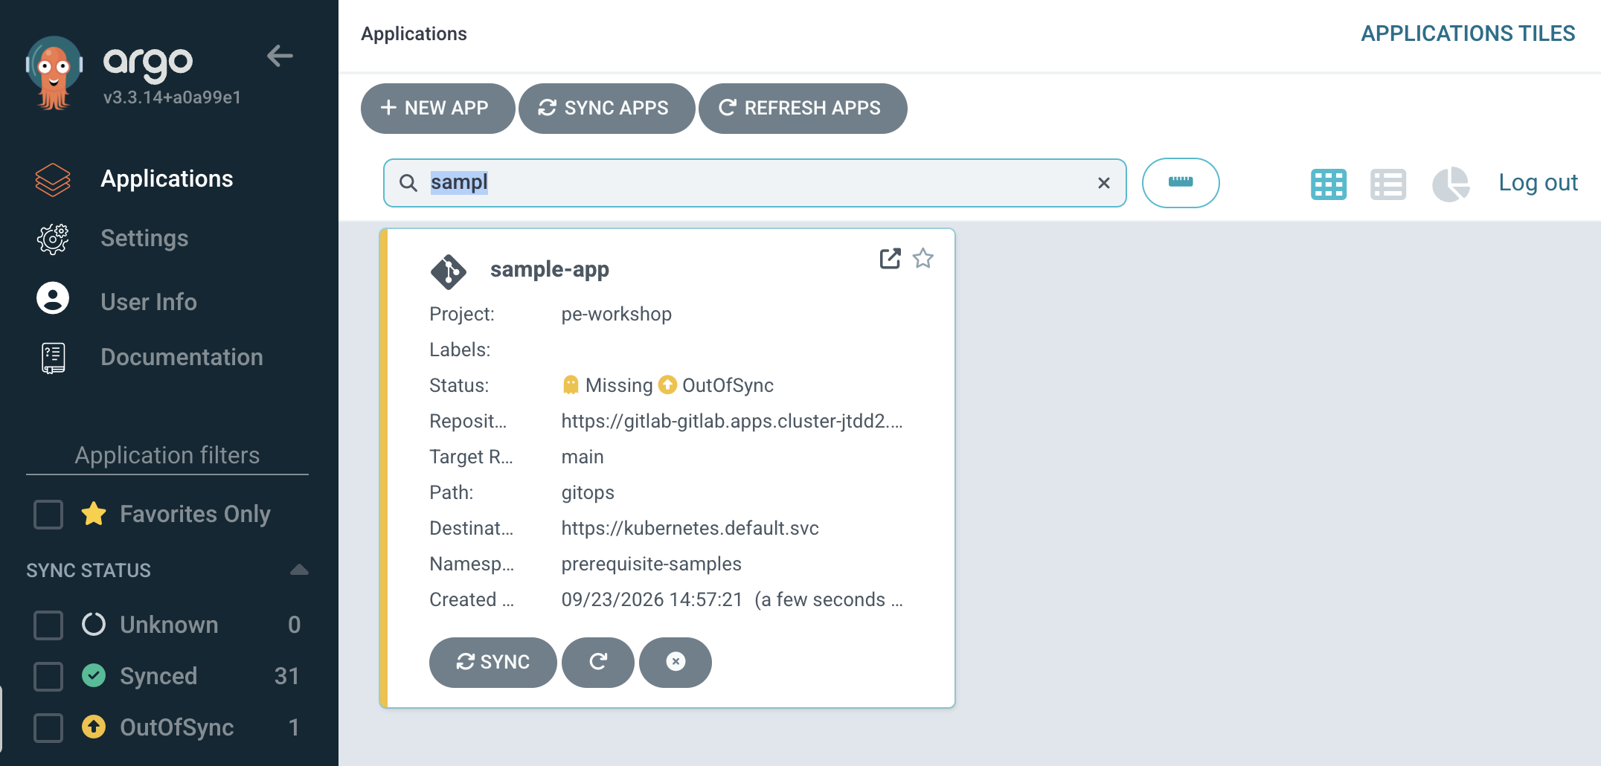Click the Settings gear icon
Viewport: 1601px width, 766px height.
click(x=53, y=239)
